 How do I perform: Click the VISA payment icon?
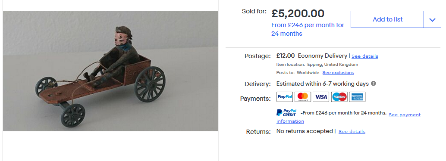click(x=321, y=97)
